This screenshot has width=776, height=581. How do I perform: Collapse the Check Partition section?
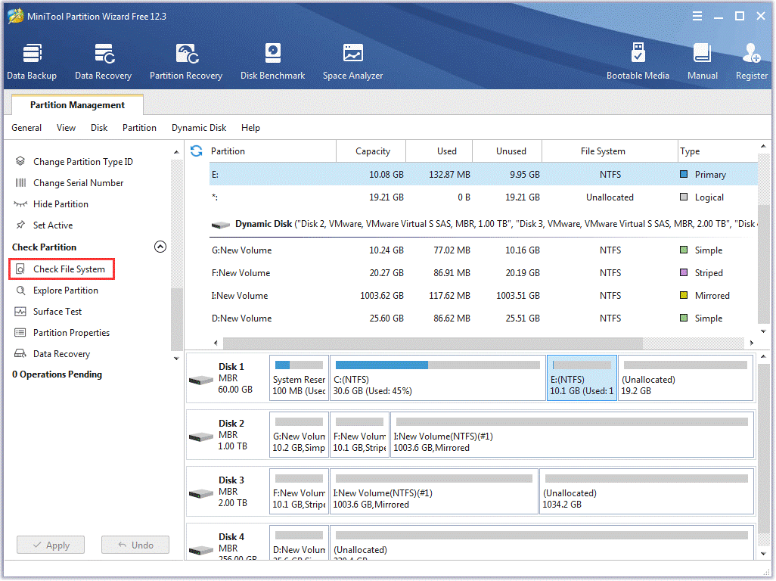160,247
